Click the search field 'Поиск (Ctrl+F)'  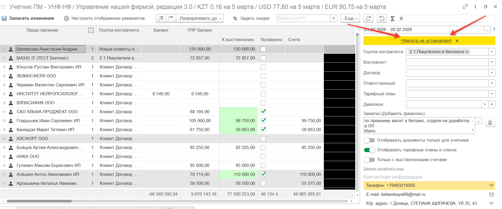[x=304, y=18]
